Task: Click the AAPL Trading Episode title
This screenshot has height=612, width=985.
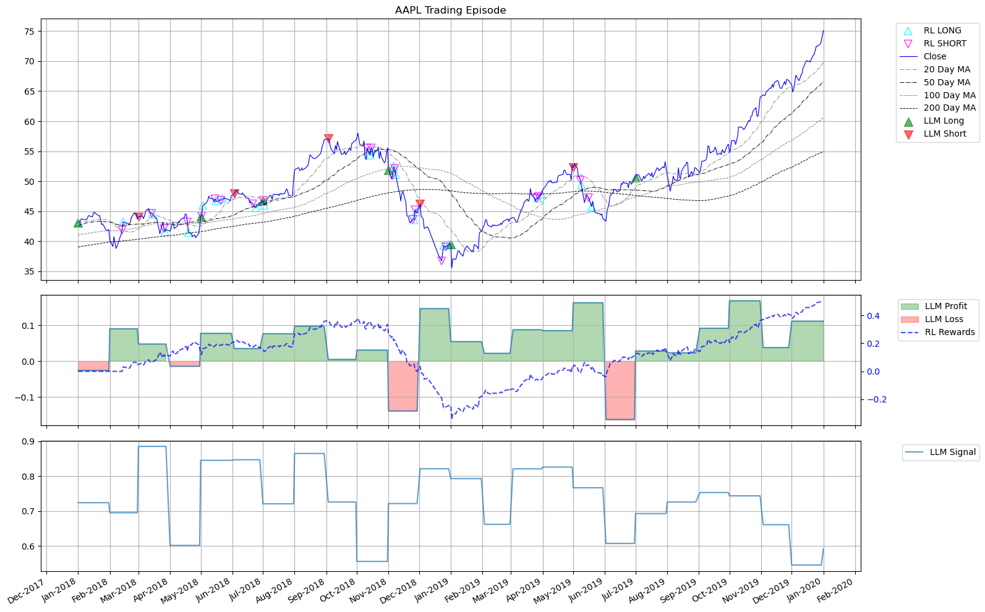Action: coord(450,10)
